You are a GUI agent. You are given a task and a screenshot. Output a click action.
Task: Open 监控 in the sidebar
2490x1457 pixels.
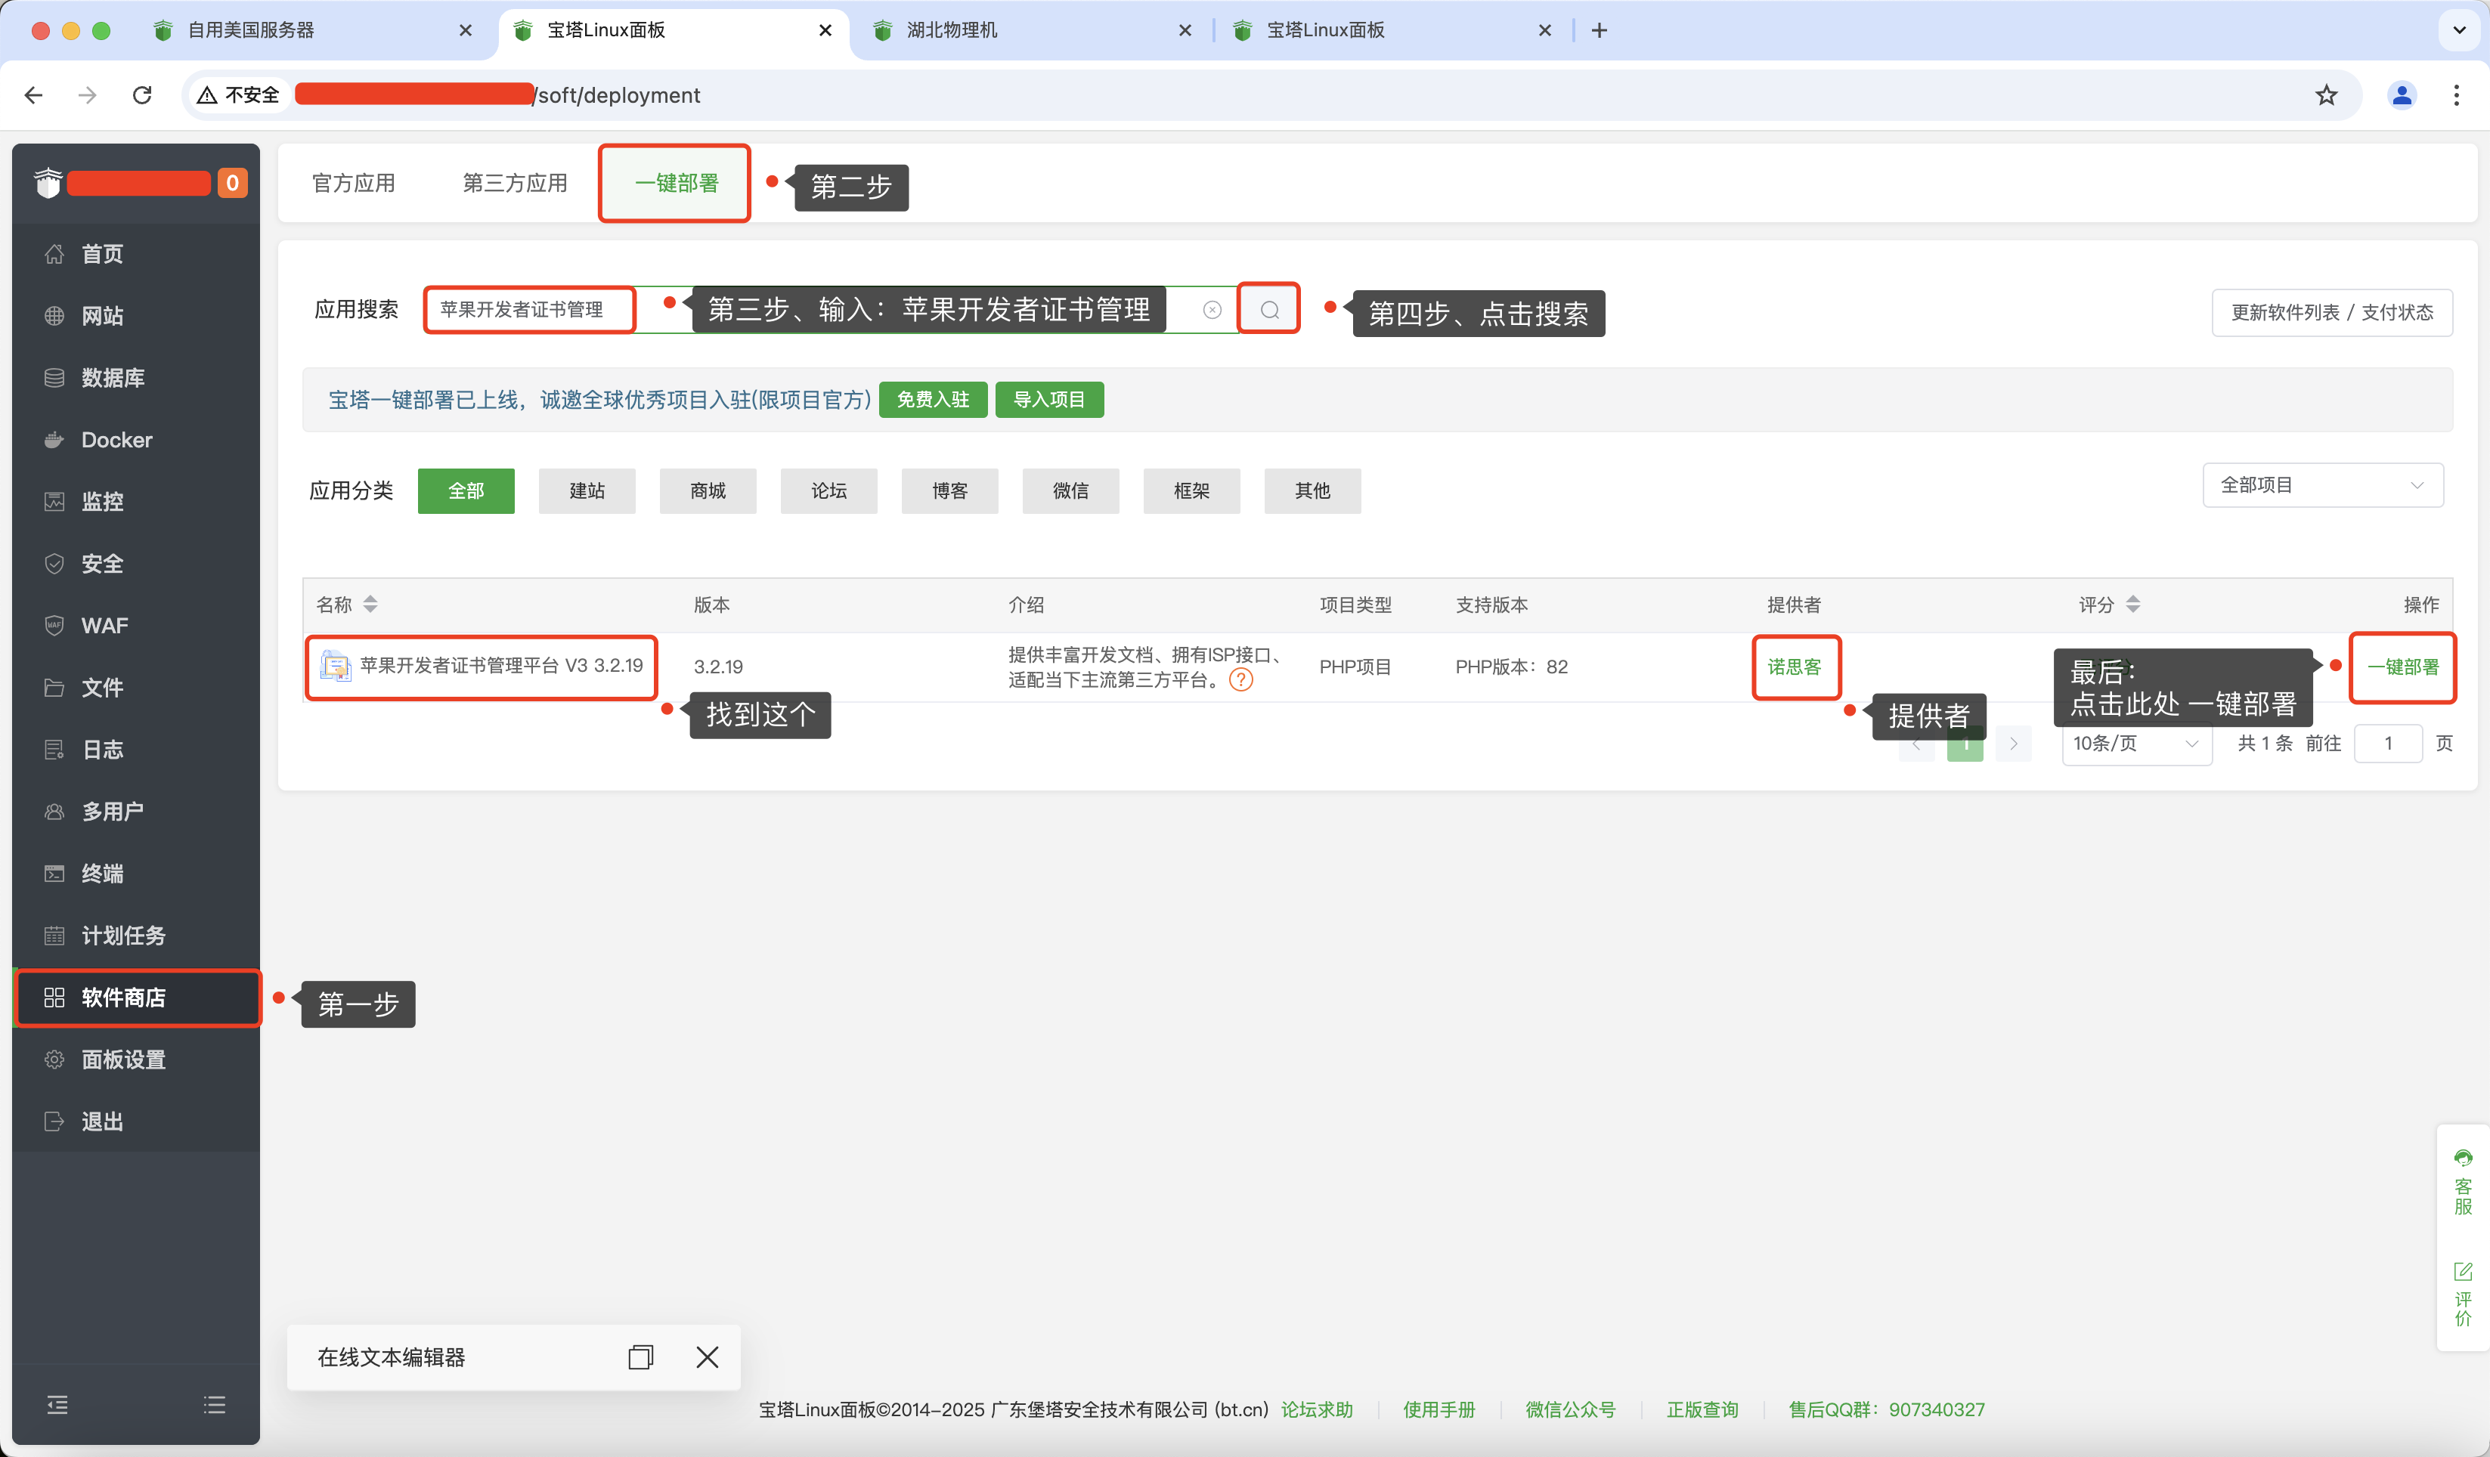pyautogui.click(x=136, y=502)
